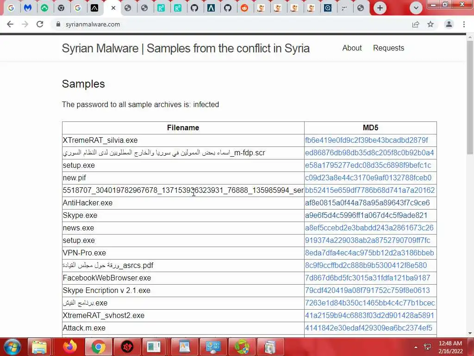This screenshot has height=356, width=474.
Task: Close the active syrianmalware tab
Action: tap(113, 8)
